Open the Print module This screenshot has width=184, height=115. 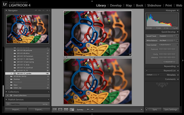(168, 6)
